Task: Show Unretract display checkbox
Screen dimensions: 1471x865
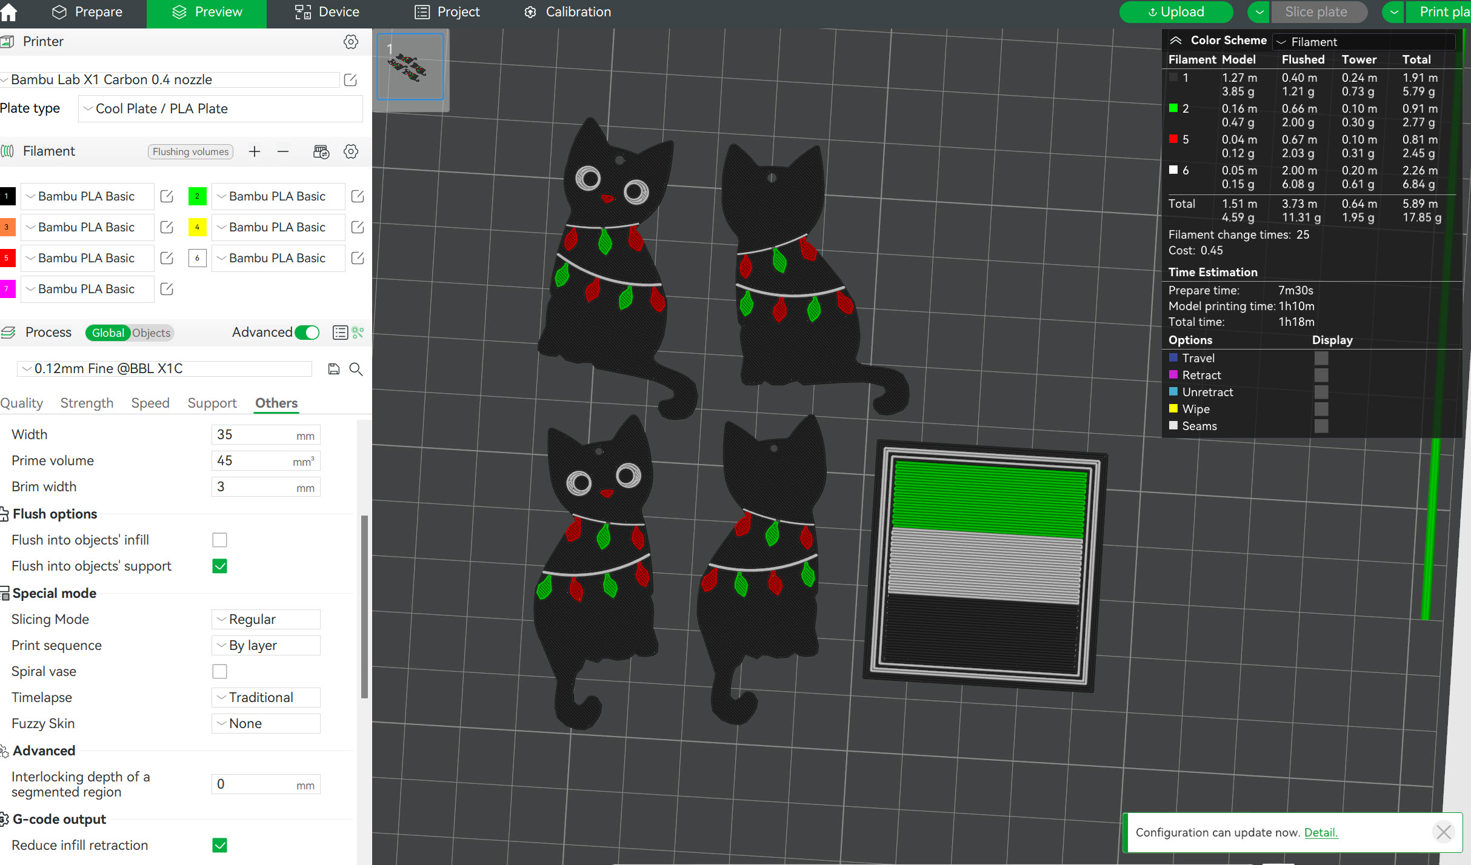Action: pos(1321,392)
